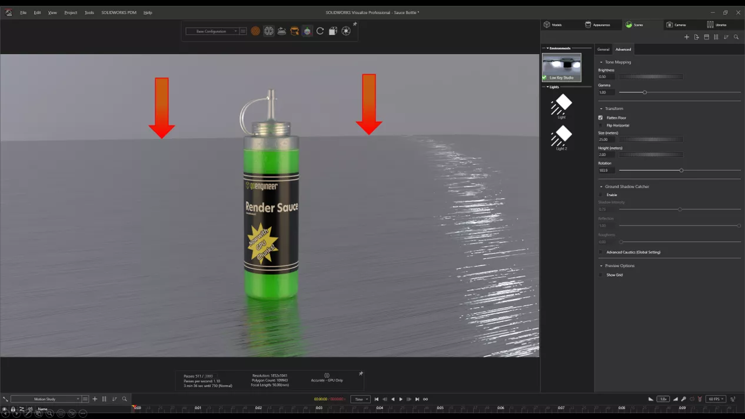Click the turntable icon in main toolbar

(x=282, y=31)
